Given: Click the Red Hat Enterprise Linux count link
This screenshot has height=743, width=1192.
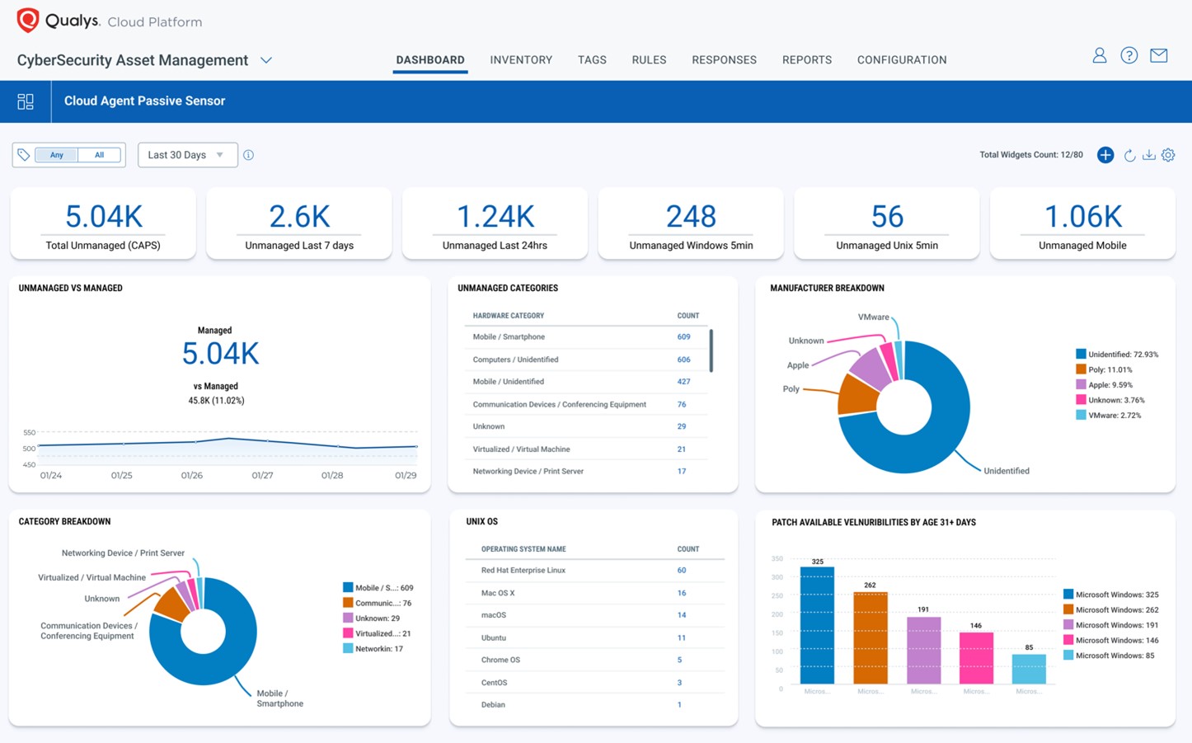Looking at the screenshot, I should [x=681, y=570].
